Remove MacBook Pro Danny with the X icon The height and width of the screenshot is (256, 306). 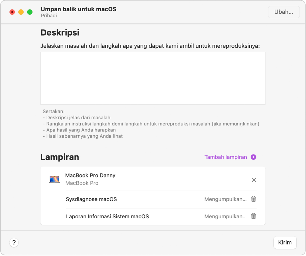pos(254,180)
